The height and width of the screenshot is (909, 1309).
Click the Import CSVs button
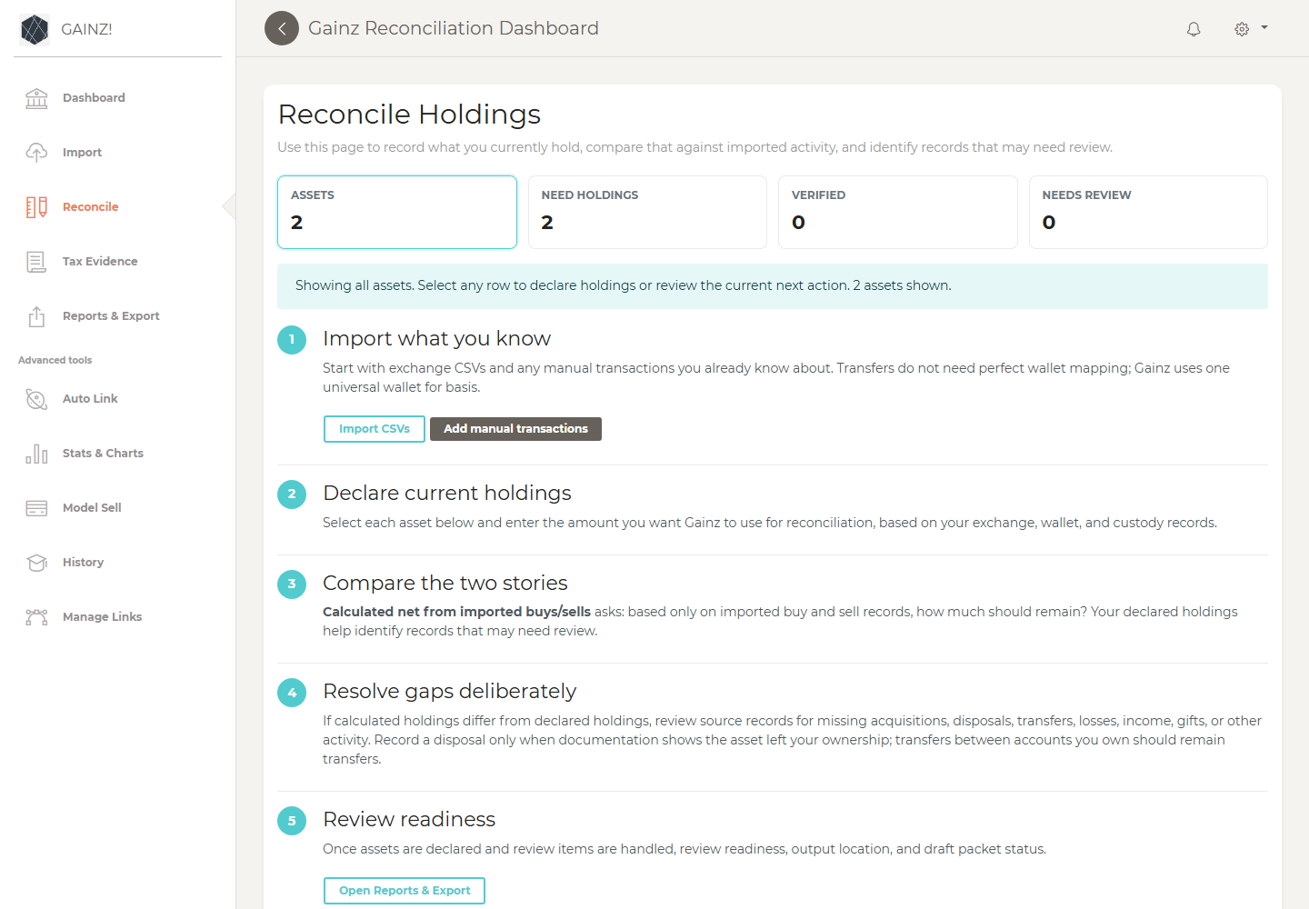(375, 429)
